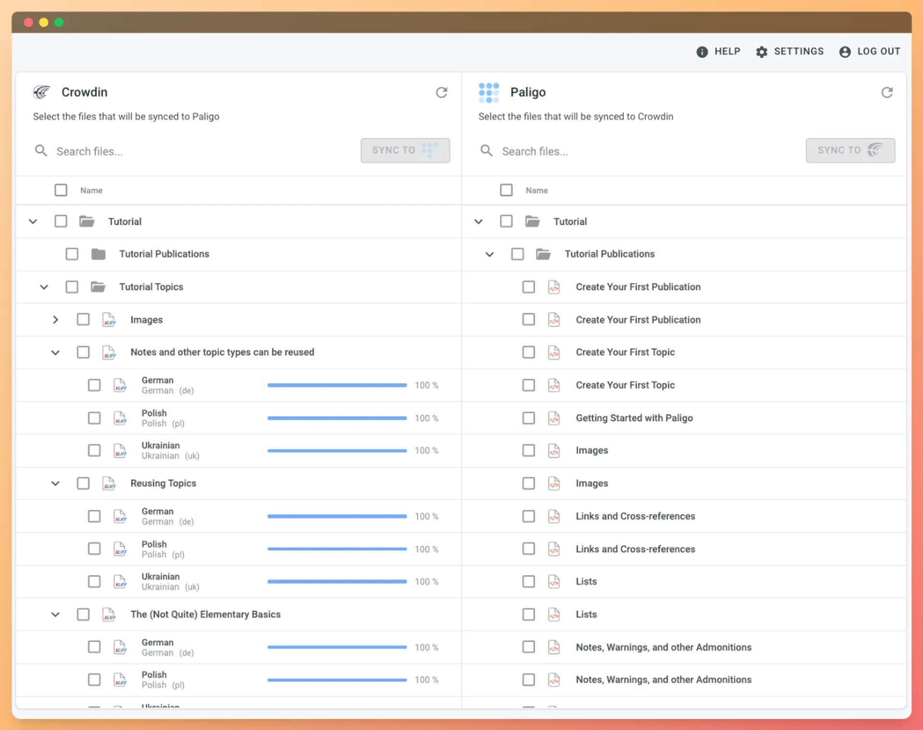
Task: Check Ukrainian under Notes and other topic types
Action: pos(94,451)
